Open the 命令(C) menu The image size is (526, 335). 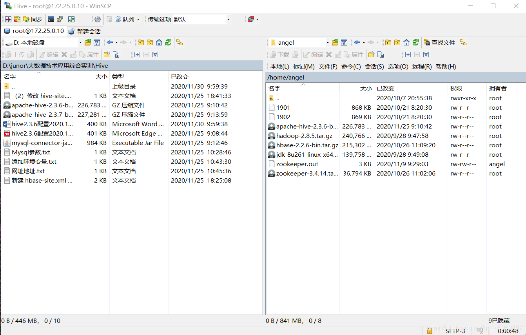351,67
